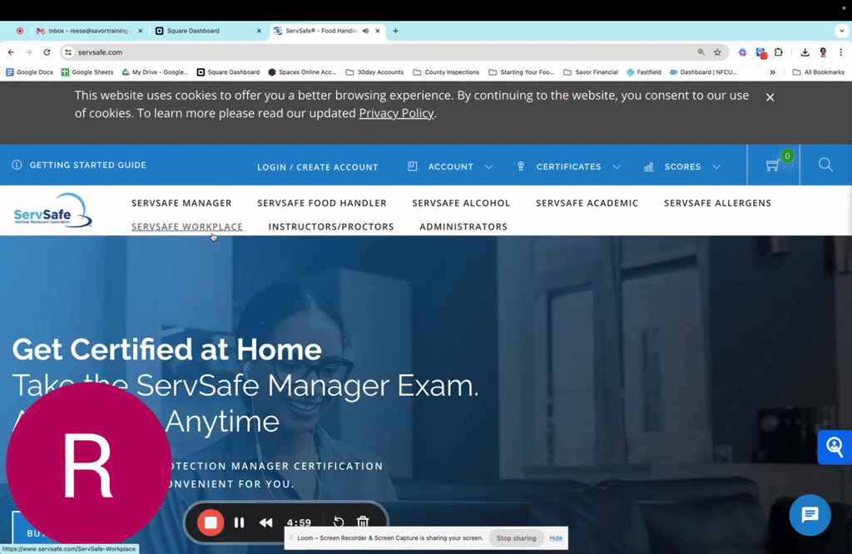
Task: Open Starting Your Foo... bookmark folder
Action: (521, 72)
